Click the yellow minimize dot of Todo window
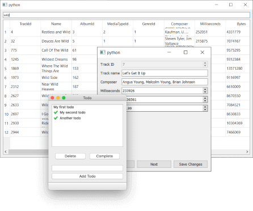This screenshot has width=253, height=211. [x=58, y=98]
